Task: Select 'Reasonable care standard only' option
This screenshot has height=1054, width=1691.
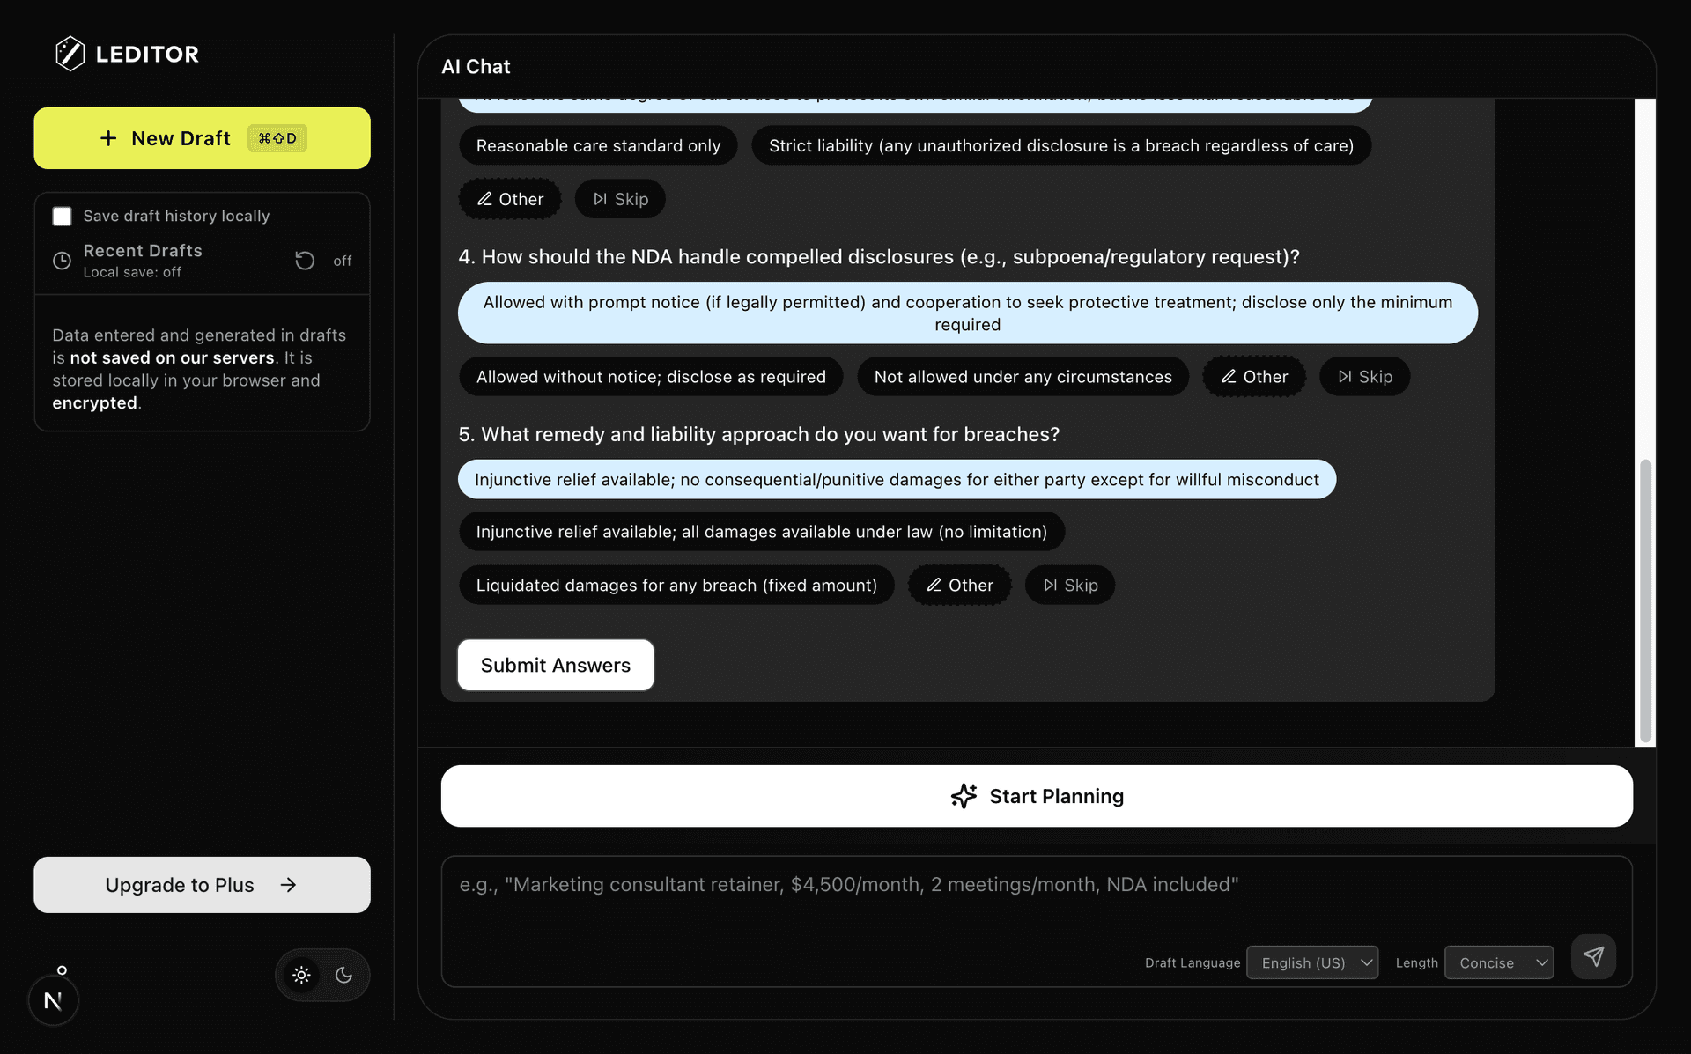Action: pos(598,145)
